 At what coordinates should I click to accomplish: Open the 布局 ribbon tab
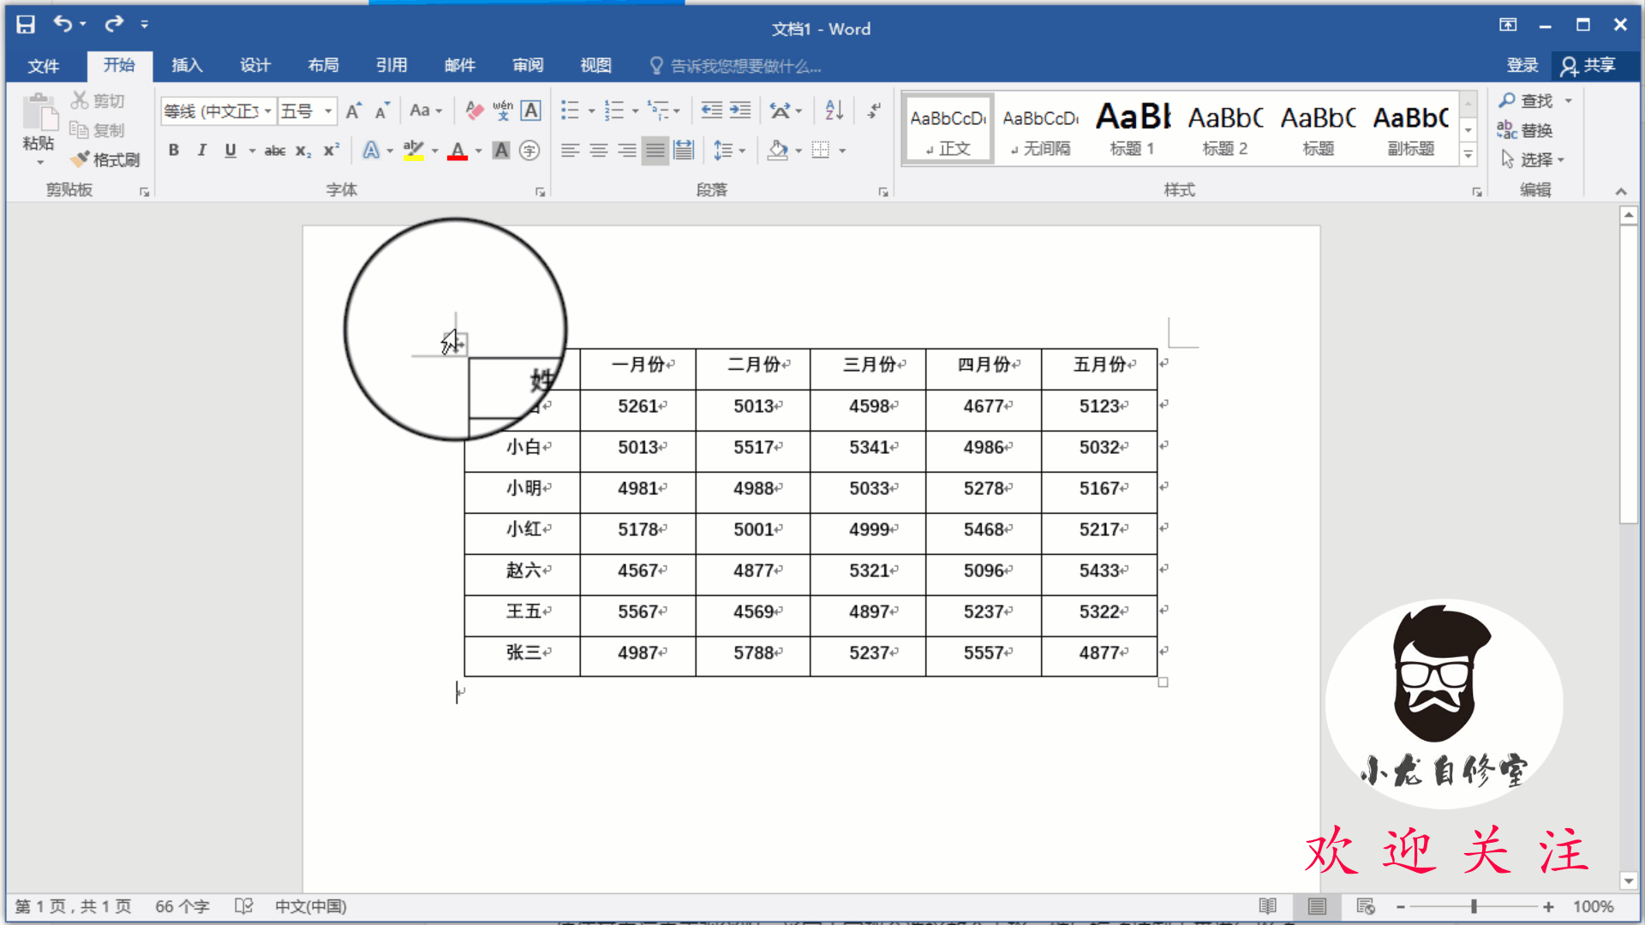323,65
